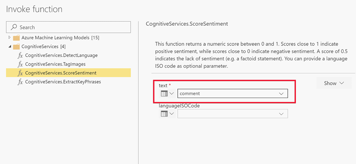Open the languageISOCode column dropdown
Screen dimensions: 356x164
coord(233,114)
